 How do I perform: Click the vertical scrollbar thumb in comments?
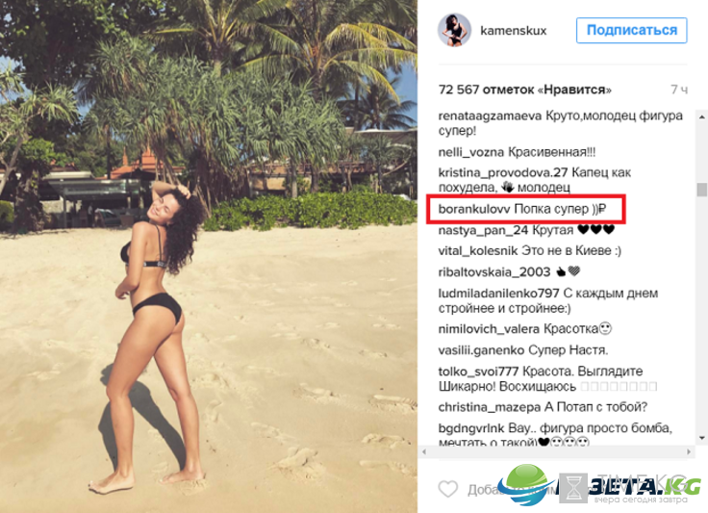[x=701, y=190]
